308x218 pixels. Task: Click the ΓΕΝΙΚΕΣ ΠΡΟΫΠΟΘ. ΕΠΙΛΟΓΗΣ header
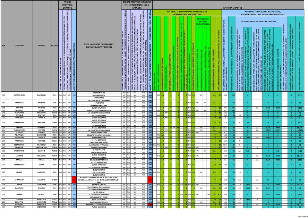pyautogui.click(x=67, y=5)
